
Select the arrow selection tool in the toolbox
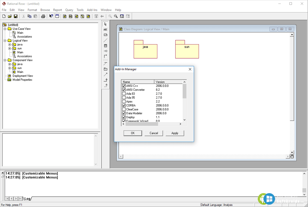point(105,24)
